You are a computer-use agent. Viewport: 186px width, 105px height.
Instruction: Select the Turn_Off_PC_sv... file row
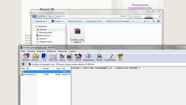(46, 75)
